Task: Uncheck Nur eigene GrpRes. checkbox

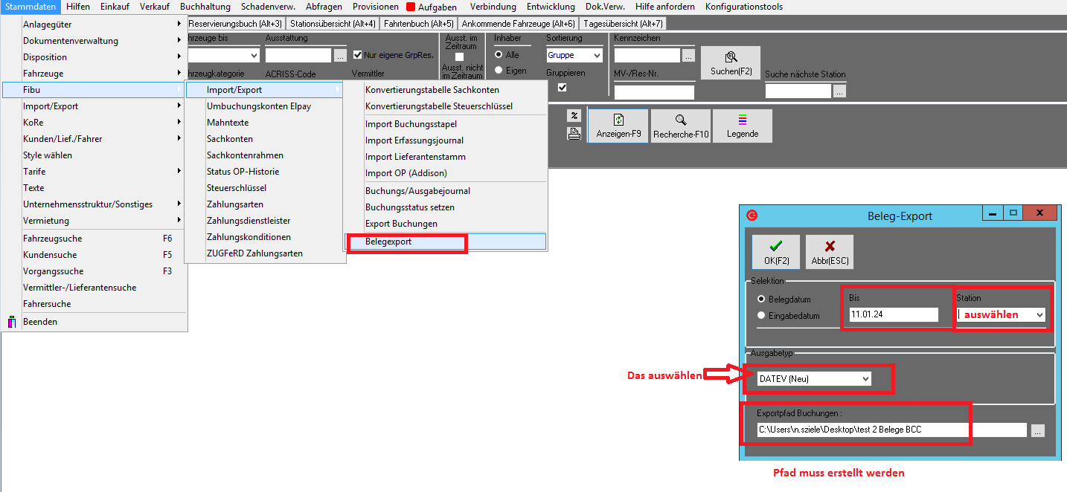Action: (x=358, y=55)
